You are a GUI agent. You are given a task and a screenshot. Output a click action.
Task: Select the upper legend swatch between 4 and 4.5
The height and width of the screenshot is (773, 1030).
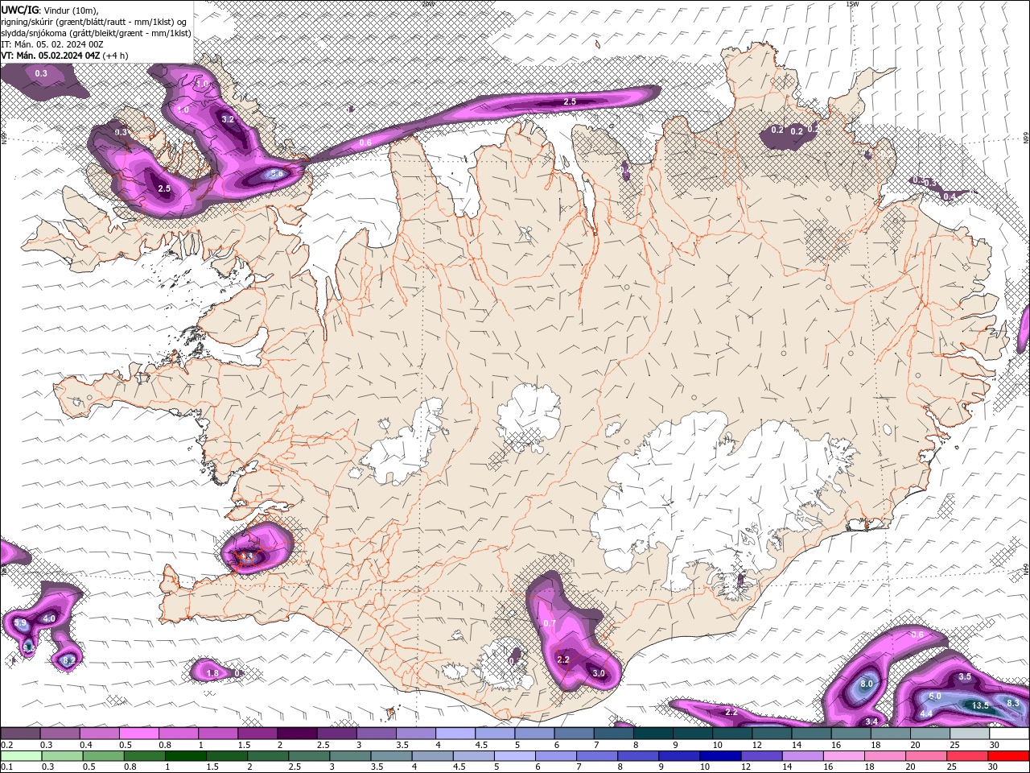click(x=455, y=734)
